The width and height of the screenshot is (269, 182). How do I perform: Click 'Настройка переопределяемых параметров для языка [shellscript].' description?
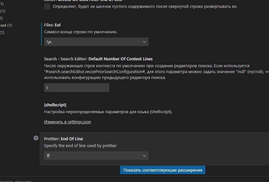point(108,112)
